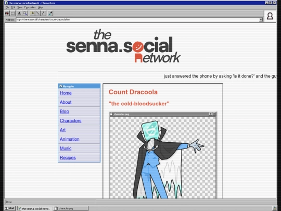Select the magnifier zoom tool
This screenshot has height=211, width=281.
tap(25, 13)
